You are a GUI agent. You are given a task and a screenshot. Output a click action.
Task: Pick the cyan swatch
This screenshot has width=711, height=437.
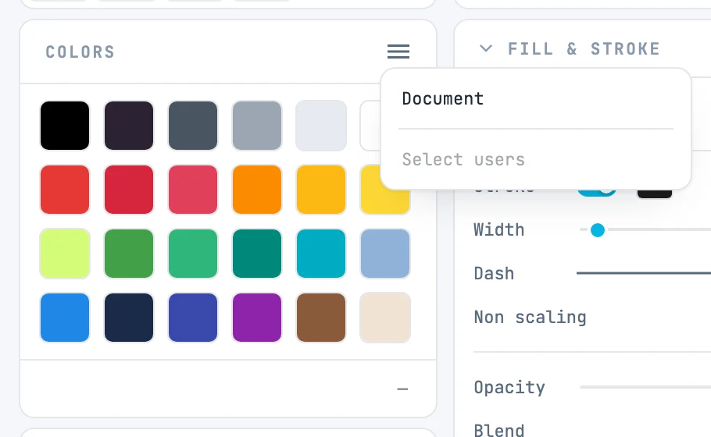pos(321,254)
